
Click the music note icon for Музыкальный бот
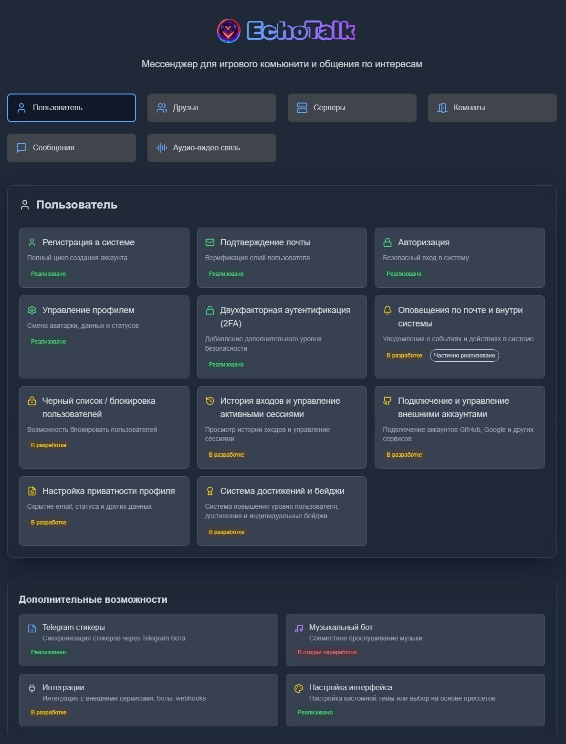tap(299, 628)
